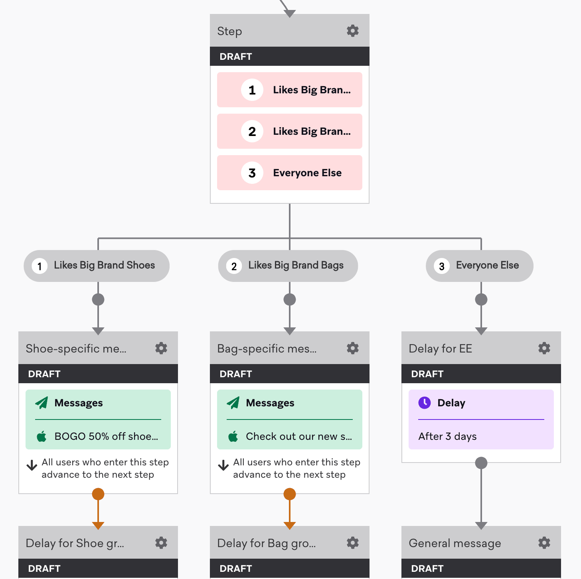Click paper plane icon in Shoe-specific Messages
Screen dimensions: 581x579
click(x=41, y=403)
